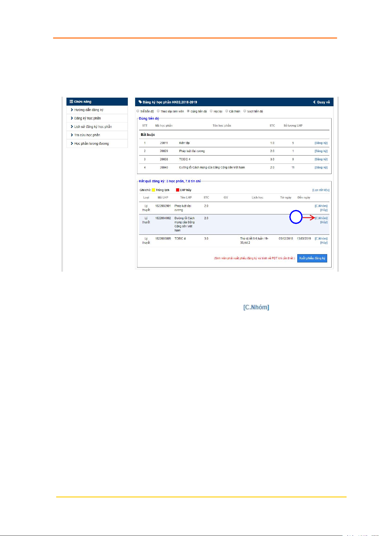
Task: Click C.Nhóm link for class 1822004002
Action: [321, 218]
